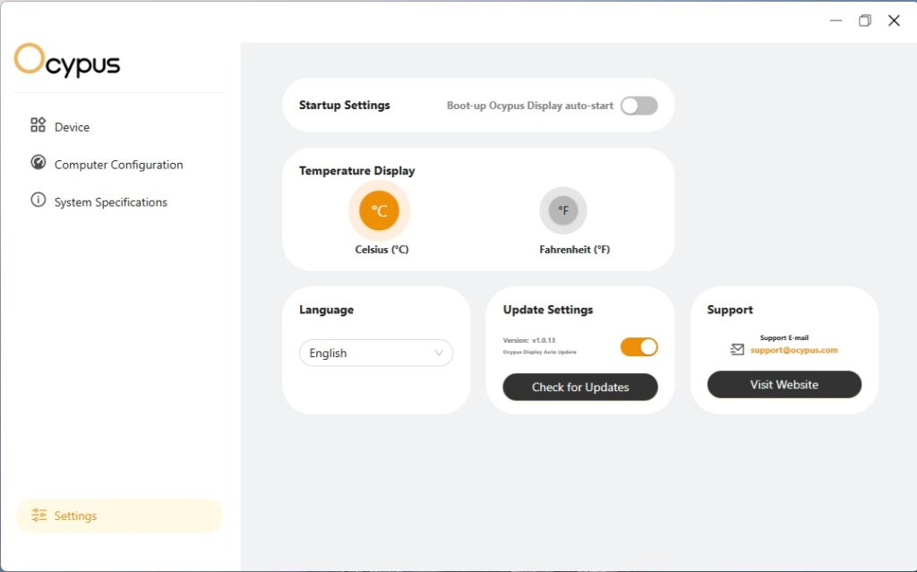The image size is (917, 572).
Task: Open the support@ocypus.com email link
Action: click(794, 350)
